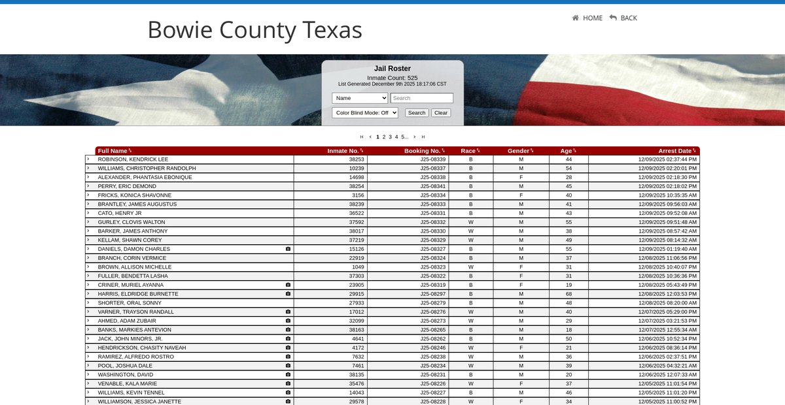
Task: Click the Arrest Date column header
Action: pyautogui.click(x=675, y=151)
